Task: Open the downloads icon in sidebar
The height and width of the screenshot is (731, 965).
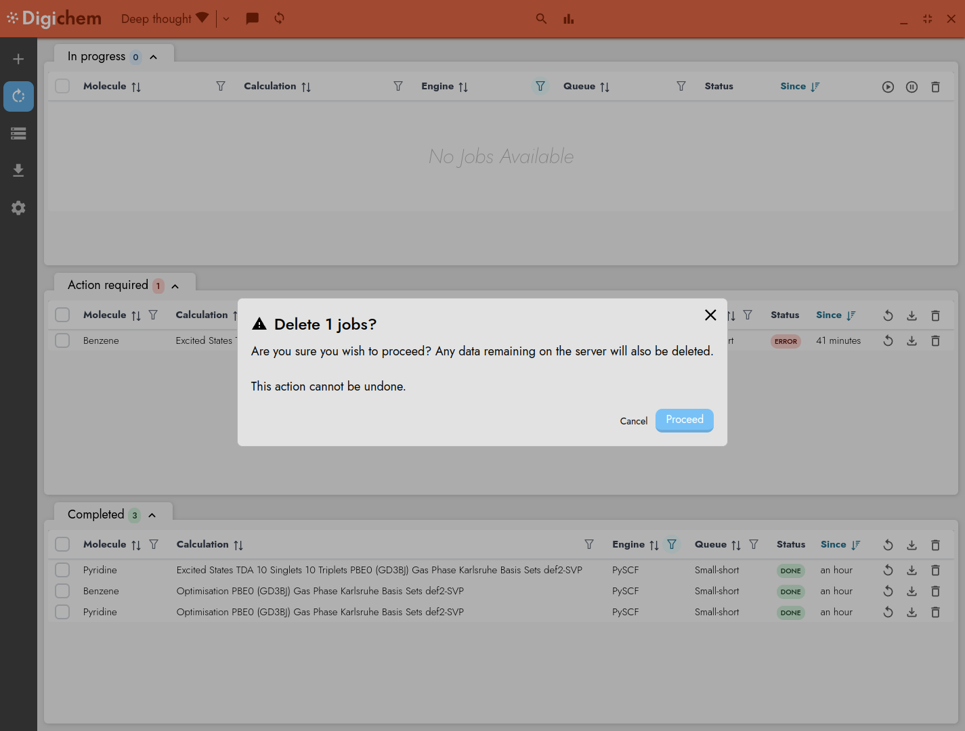Action: 18,170
